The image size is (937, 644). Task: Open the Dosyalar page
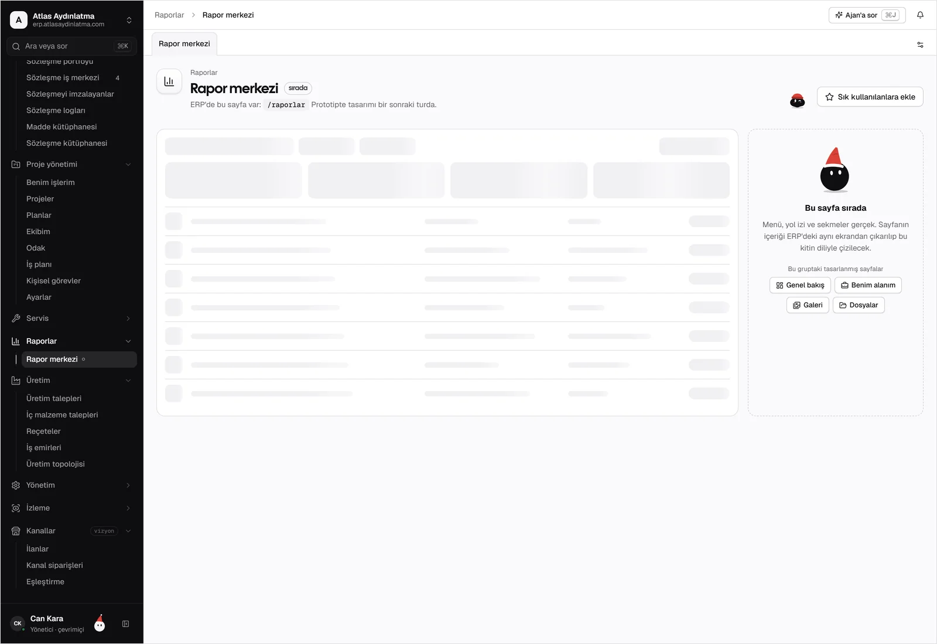tap(859, 305)
